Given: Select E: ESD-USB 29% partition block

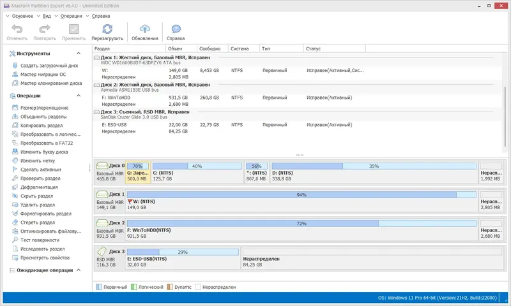Looking at the screenshot, I should tap(183, 258).
